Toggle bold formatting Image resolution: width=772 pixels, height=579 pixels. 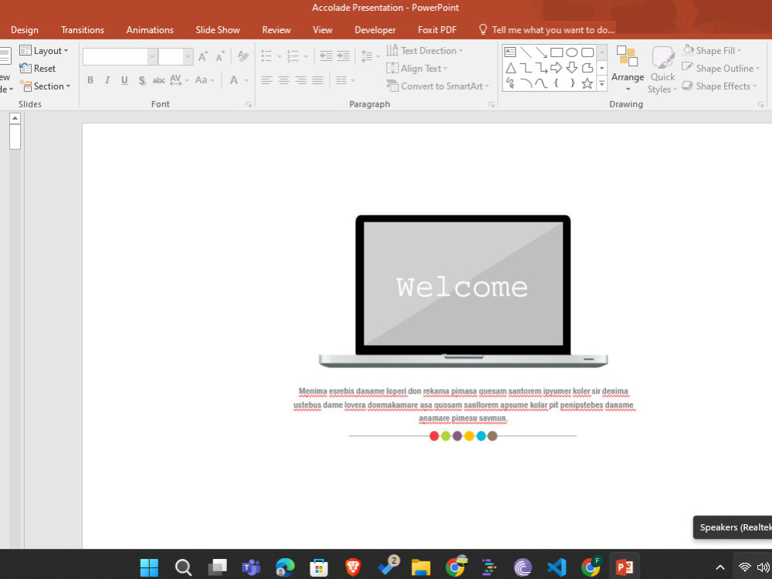pos(90,80)
